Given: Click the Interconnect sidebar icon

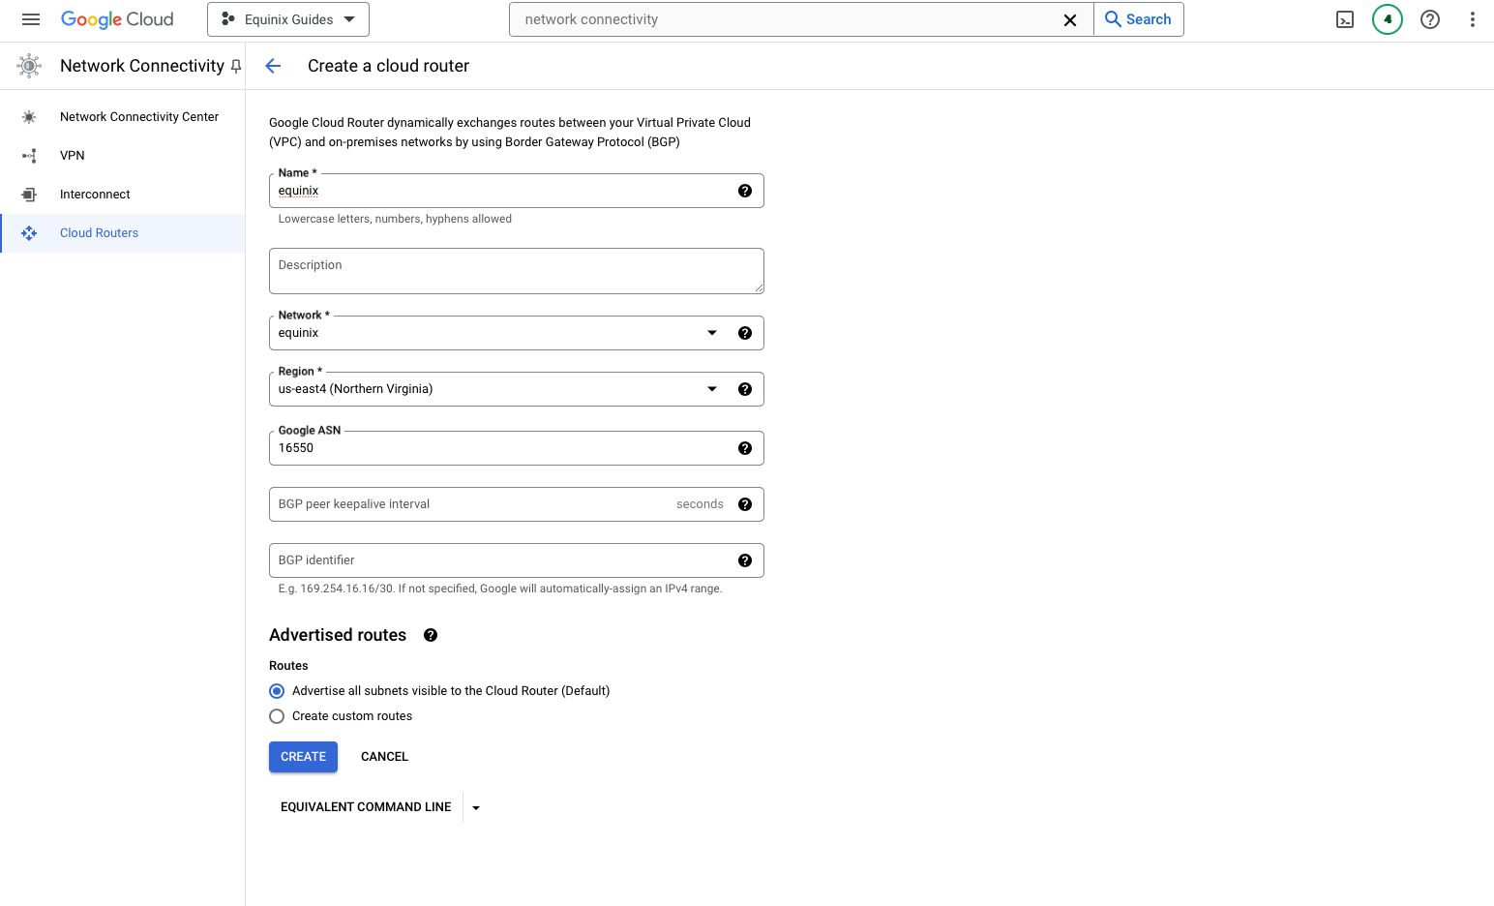Looking at the screenshot, I should 29,195.
